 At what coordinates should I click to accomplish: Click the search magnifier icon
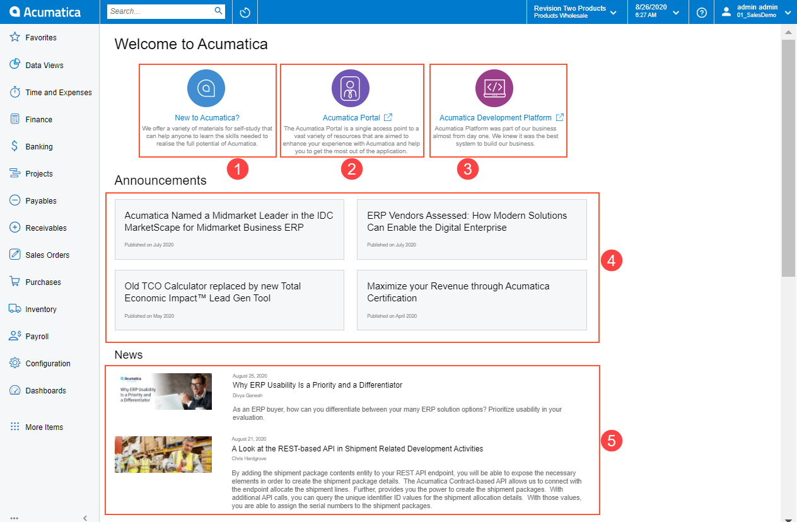pos(218,11)
